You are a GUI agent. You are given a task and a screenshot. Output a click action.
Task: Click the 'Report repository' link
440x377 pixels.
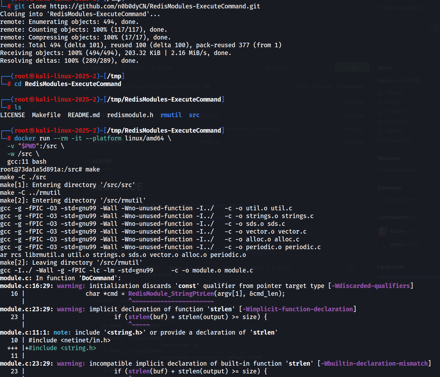(x=395, y=140)
